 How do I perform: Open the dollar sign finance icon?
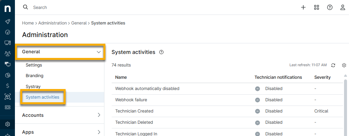tap(7, 86)
